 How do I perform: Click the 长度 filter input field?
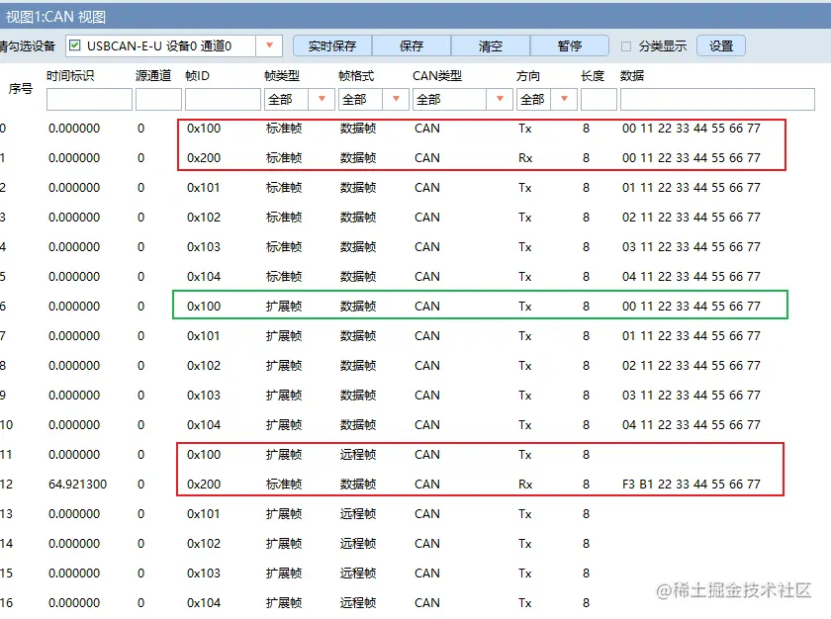click(x=599, y=100)
